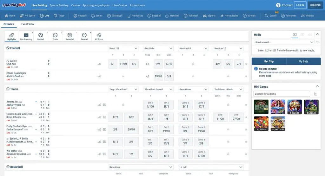
Task: Select the Today calendar item
Action: coord(59,16)
